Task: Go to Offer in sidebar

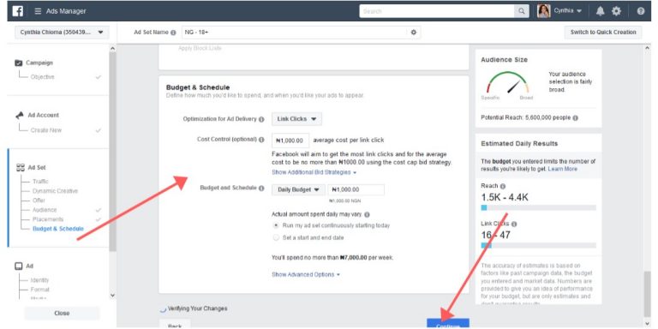Action: tap(39, 200)
